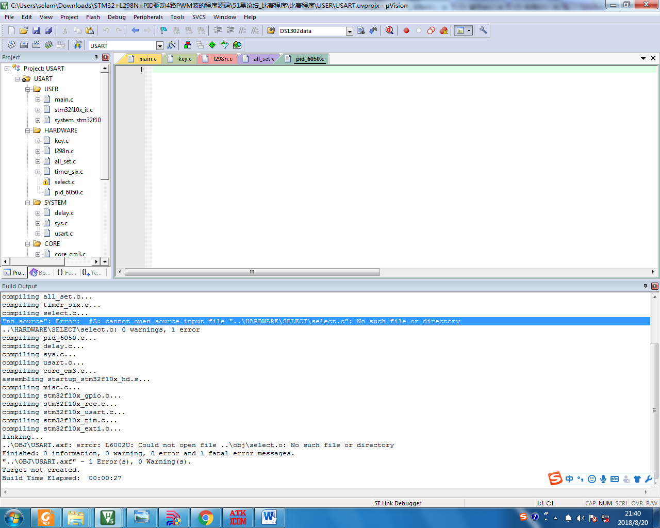The width and height of the screenshot is (660, 528).
Task: Select select.c with warning icon in tree
Action: point(64,182)
